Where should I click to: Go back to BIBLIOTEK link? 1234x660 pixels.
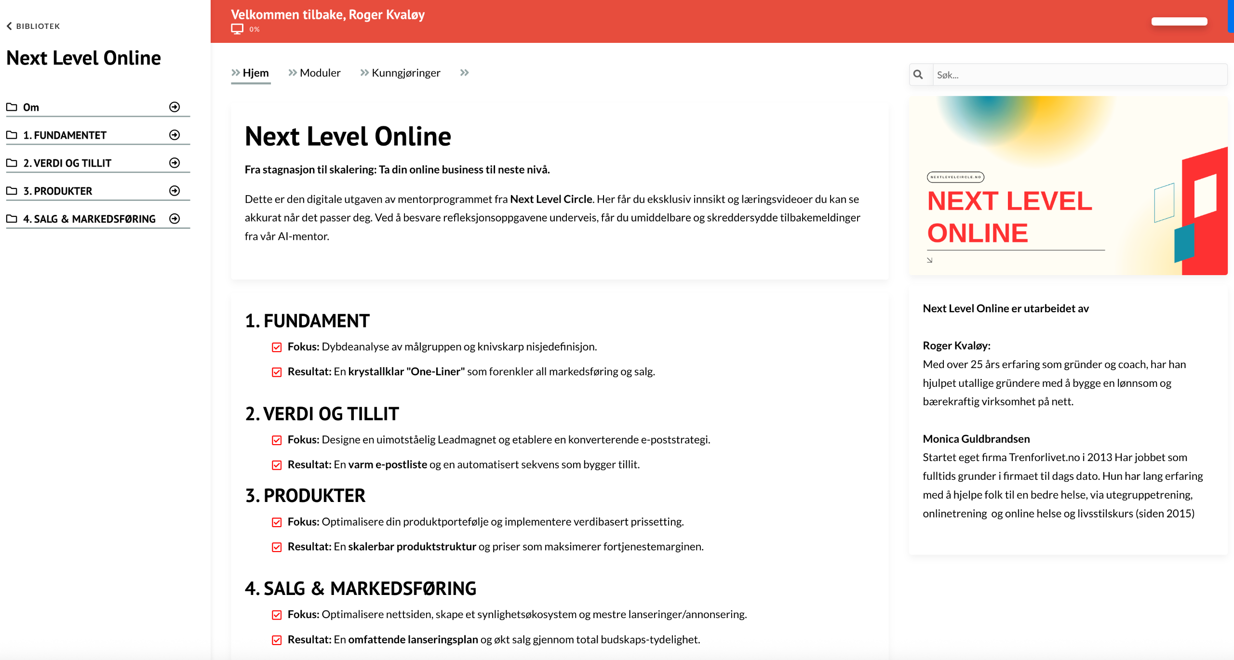(38, 26)
